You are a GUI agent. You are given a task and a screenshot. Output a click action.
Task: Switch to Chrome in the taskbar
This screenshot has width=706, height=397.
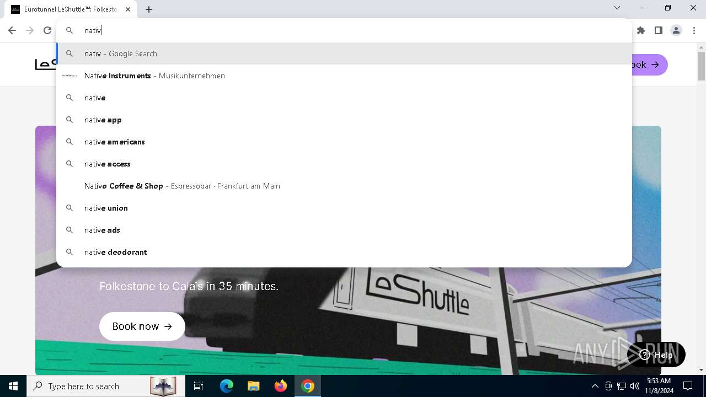tap(308, 386)
